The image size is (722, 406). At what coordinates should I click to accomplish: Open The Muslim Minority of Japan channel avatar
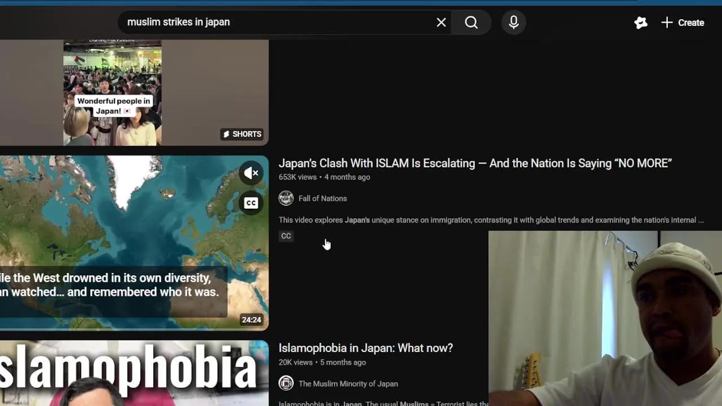point(286,383)
